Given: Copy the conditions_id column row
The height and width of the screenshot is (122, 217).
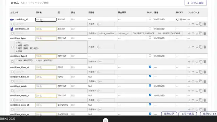Looking at the screenshot, I should (201, 34).
